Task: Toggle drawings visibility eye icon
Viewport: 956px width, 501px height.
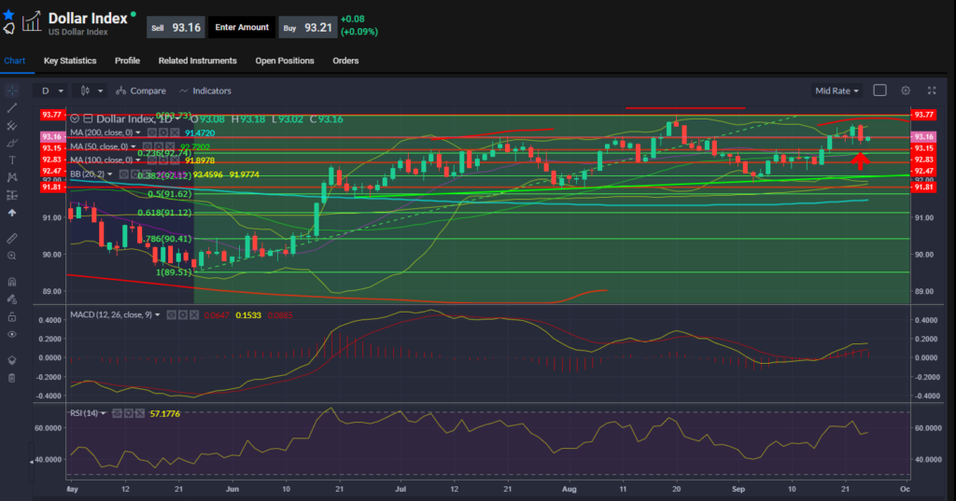Action: (11, 333)
